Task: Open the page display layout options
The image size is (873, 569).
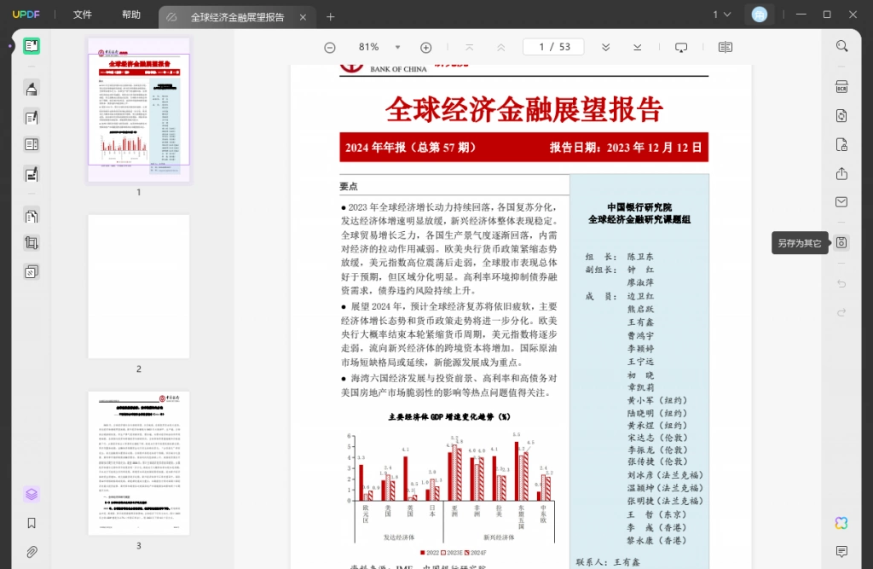Action: pyautogui.click(x=725, y=48)
